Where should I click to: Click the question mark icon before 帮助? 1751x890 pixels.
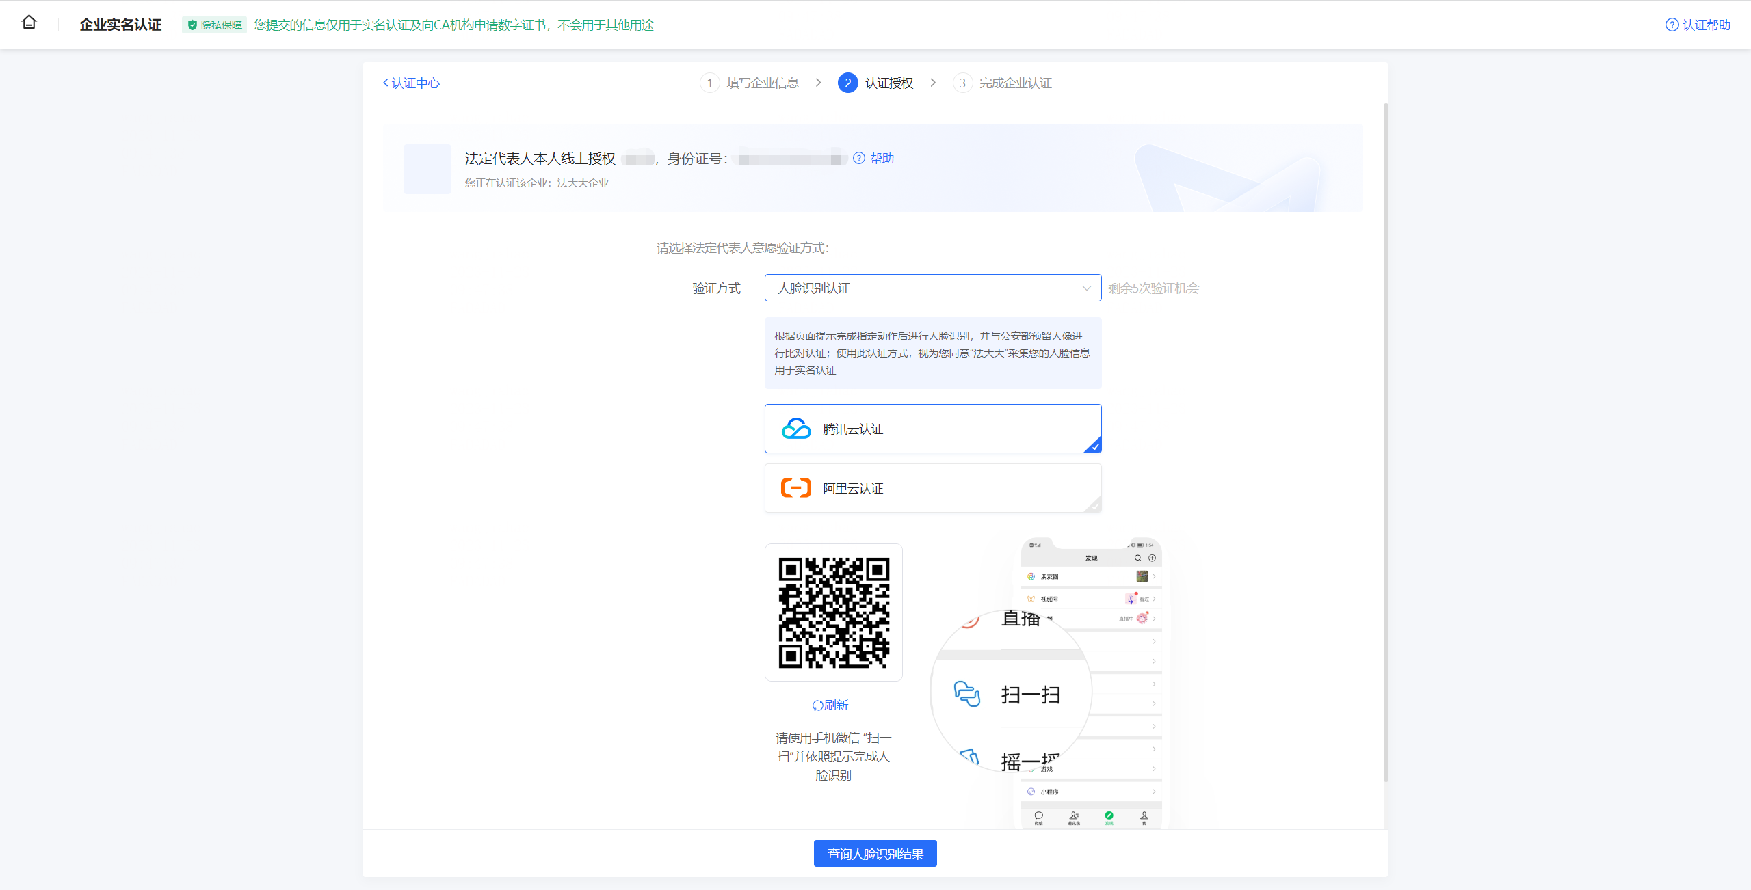[859, 158]
